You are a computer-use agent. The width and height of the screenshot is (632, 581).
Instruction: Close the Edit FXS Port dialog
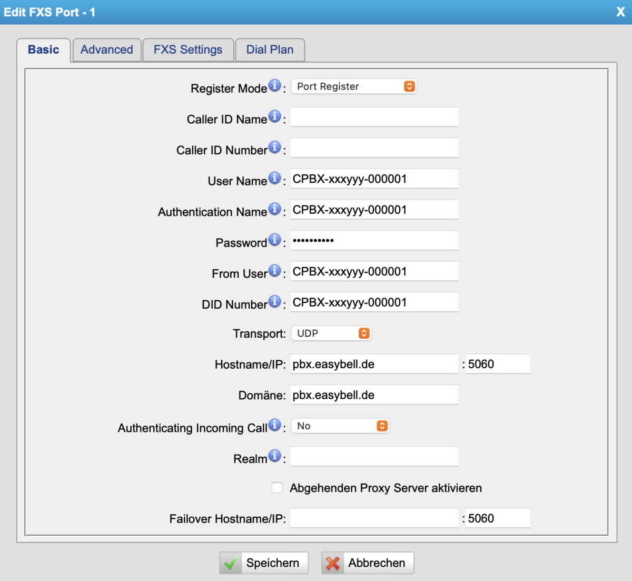(x=620, y=12)
